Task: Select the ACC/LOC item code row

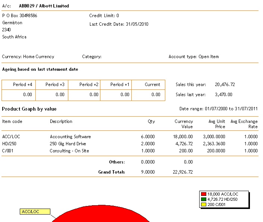Action: [x=11, y=137]
